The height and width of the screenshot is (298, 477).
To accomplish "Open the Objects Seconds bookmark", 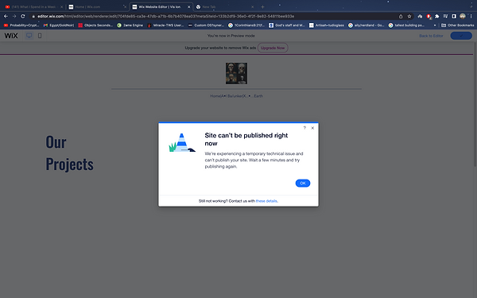I will pos(95,25).
